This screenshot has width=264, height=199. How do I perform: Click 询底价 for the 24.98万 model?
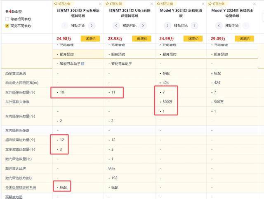click(90, 38)
